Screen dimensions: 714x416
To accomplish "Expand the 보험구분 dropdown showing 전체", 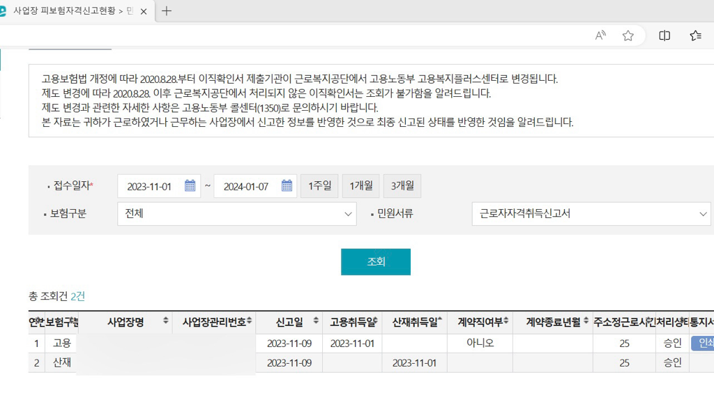I will click(237, 214).
